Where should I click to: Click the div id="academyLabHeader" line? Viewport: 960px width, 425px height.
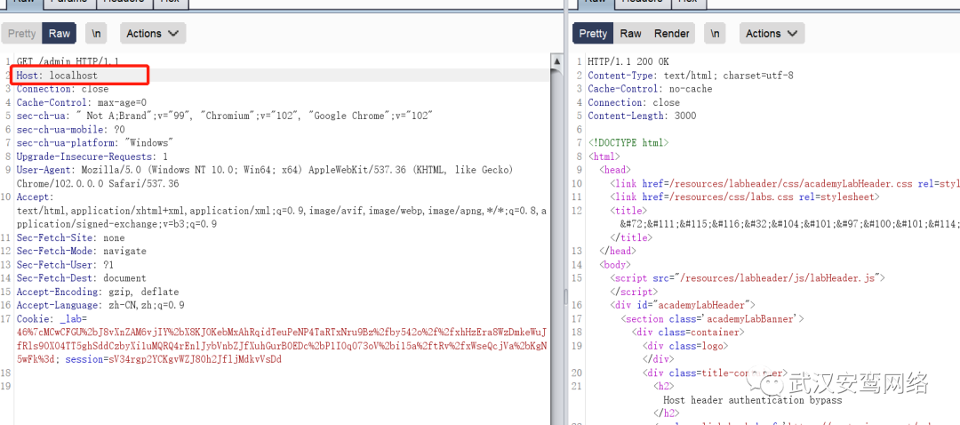coord(683,305)
